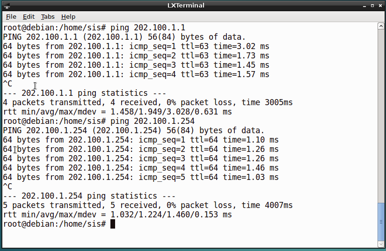The image size is (386, 251).
Task: Click the line with time=1.73 ms
Action: click(136, 56)
